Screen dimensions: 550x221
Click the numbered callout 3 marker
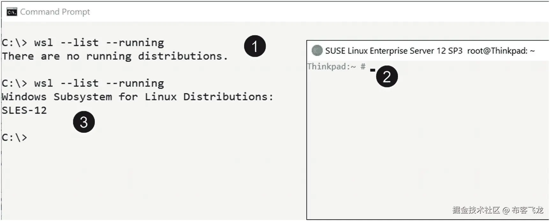click(84, 122)
